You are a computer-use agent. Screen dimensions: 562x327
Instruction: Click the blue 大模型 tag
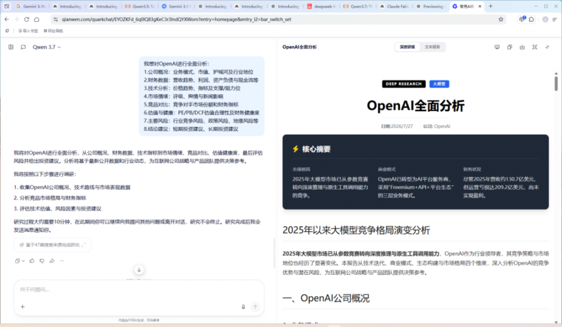[439, 84]
